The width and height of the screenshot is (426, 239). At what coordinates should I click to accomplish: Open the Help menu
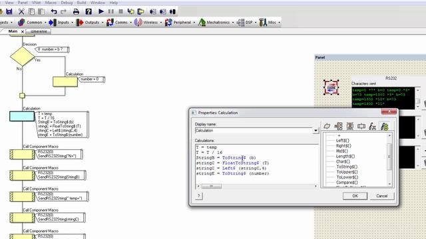point(114,3)
